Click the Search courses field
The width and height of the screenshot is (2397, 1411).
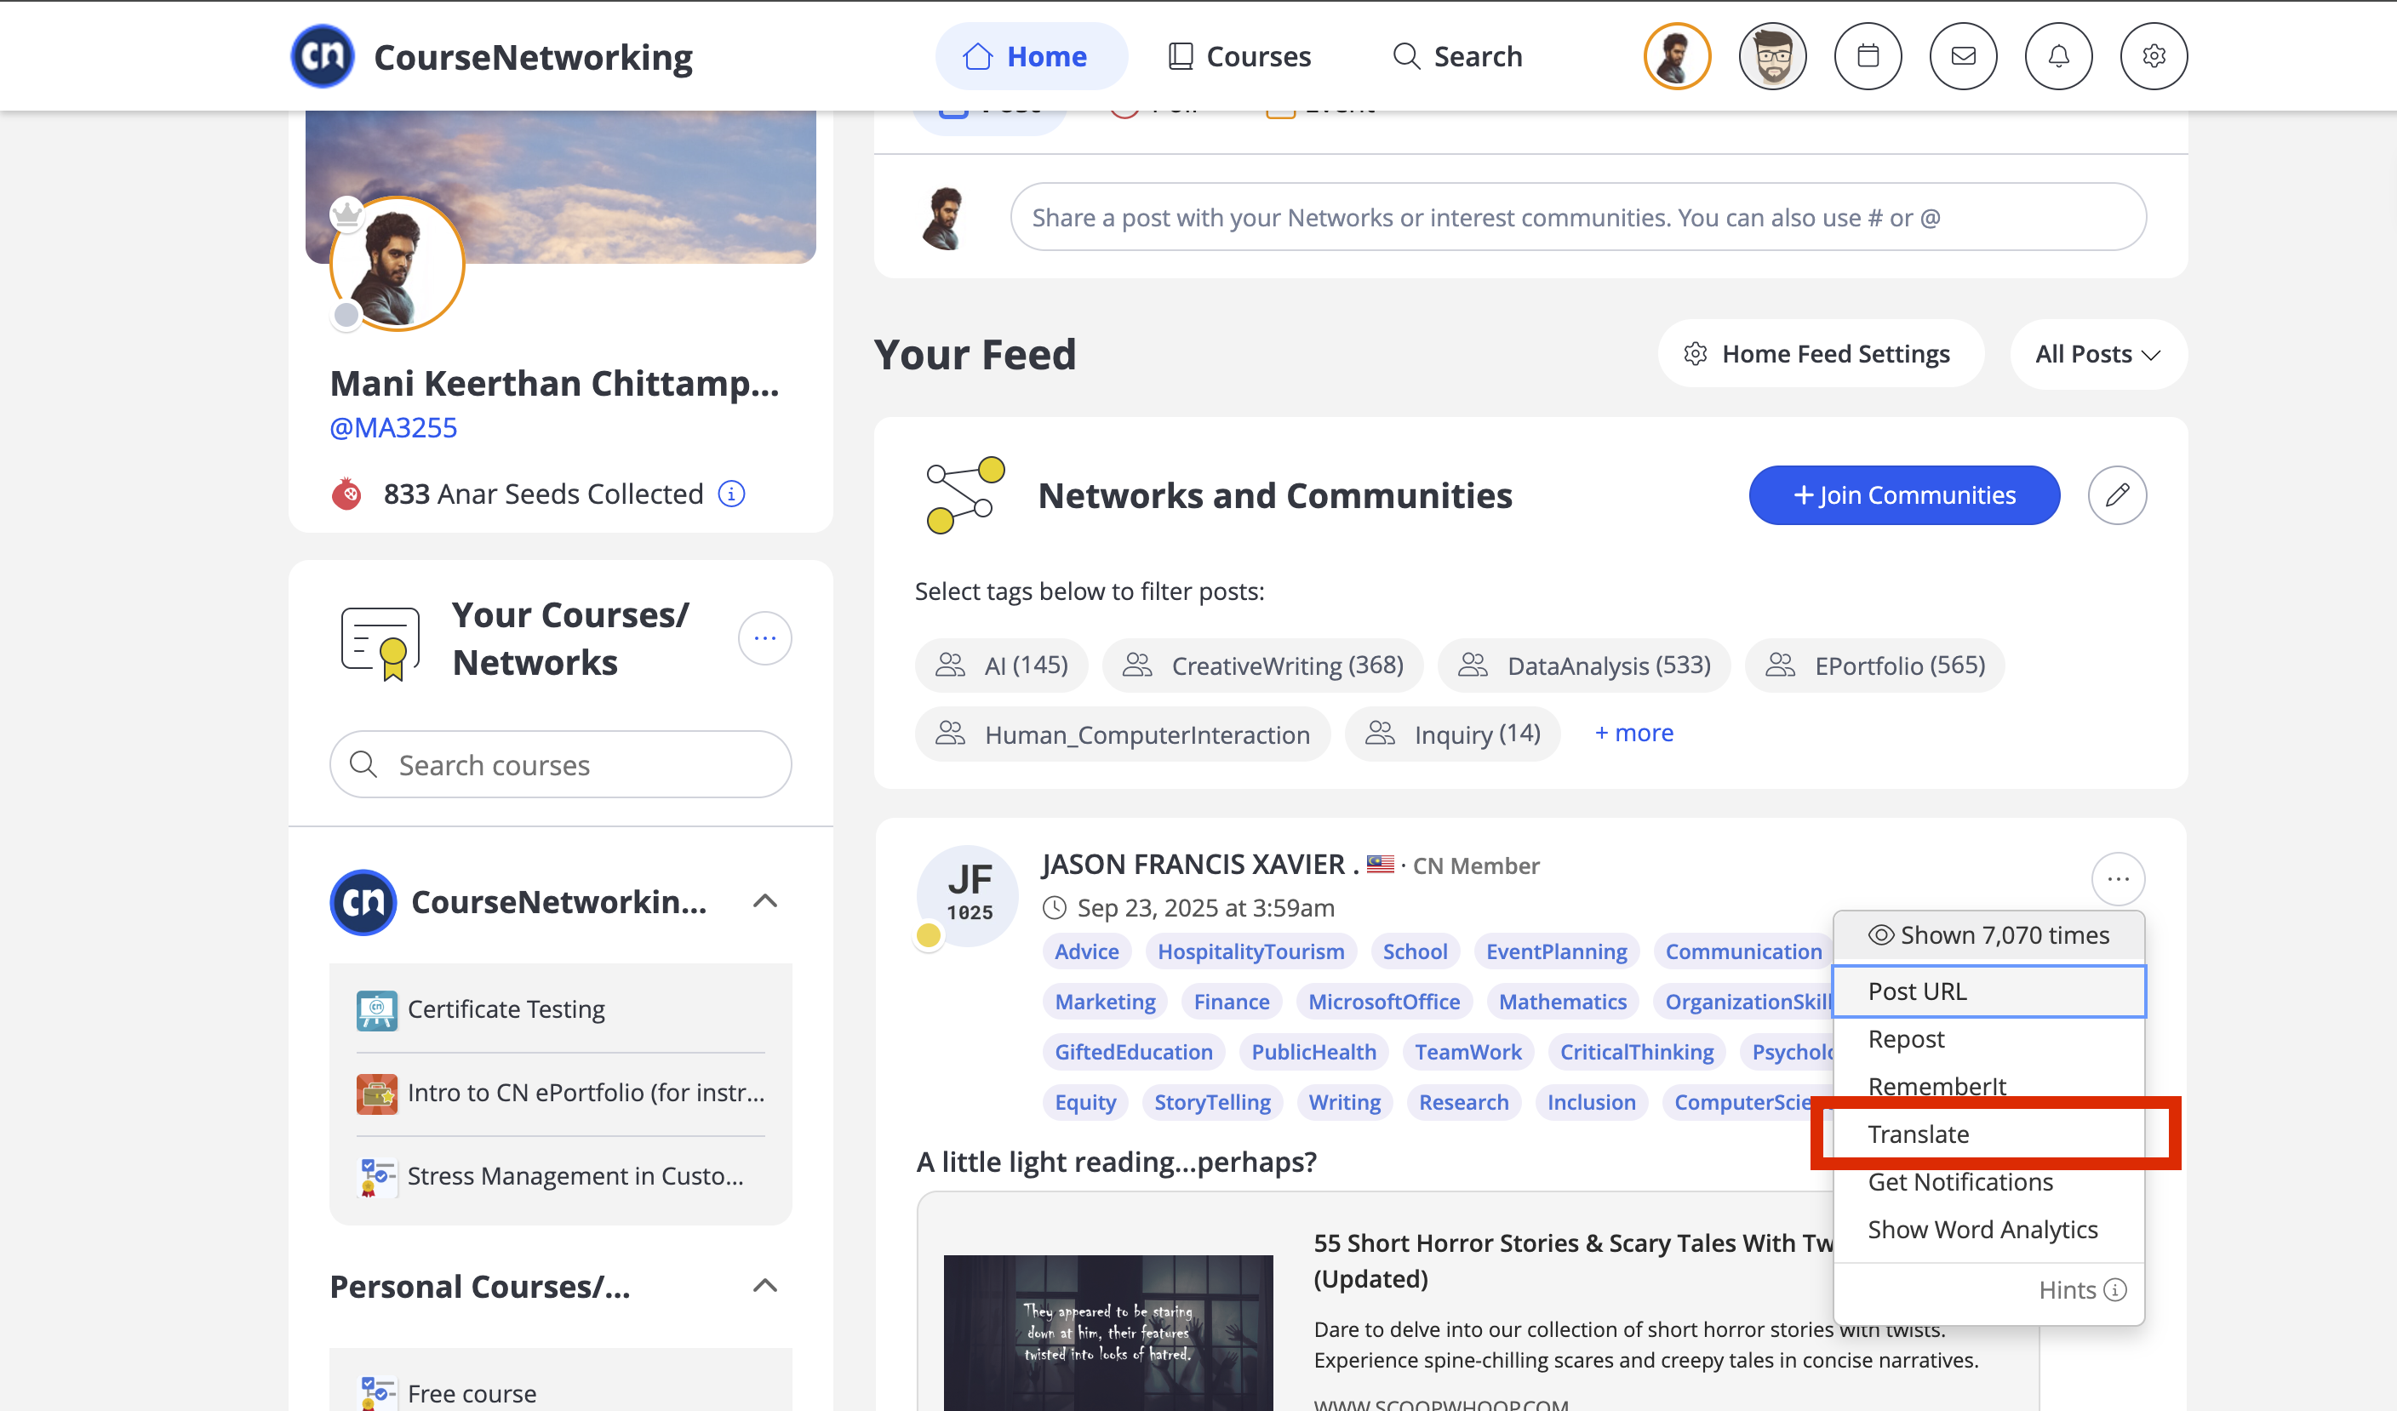point(560,764)
